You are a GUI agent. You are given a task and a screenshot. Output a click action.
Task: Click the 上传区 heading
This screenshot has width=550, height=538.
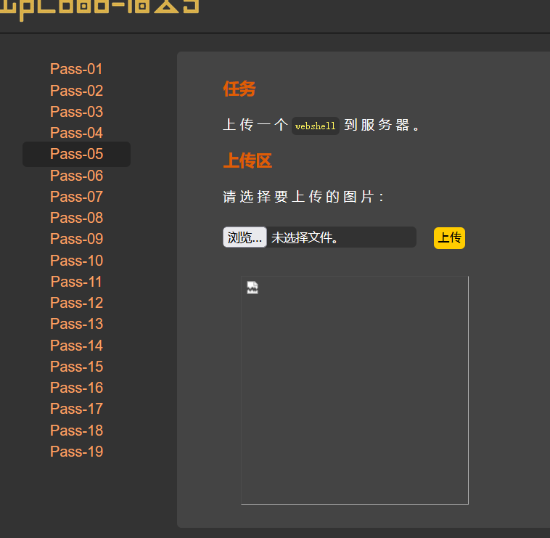click(x=247, y=160)
